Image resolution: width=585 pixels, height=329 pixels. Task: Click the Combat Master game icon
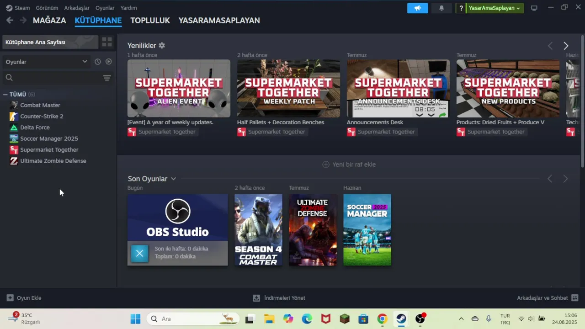pos(14,105)
